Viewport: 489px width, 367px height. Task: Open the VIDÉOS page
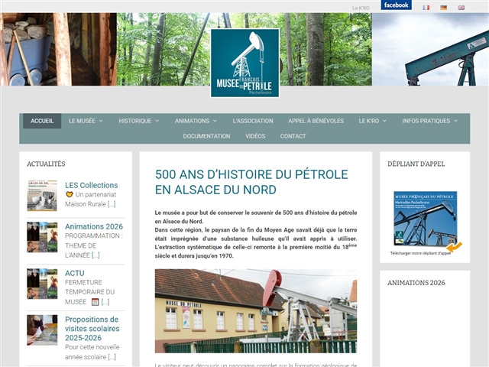pyautogui.click(x=255, y=136)
